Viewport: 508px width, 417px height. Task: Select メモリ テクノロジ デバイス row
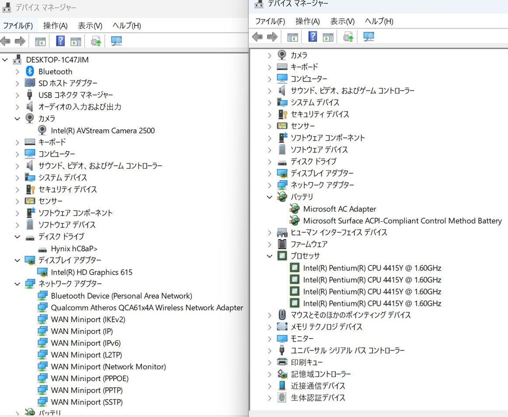pyautogui.click(x=326, y=327)
